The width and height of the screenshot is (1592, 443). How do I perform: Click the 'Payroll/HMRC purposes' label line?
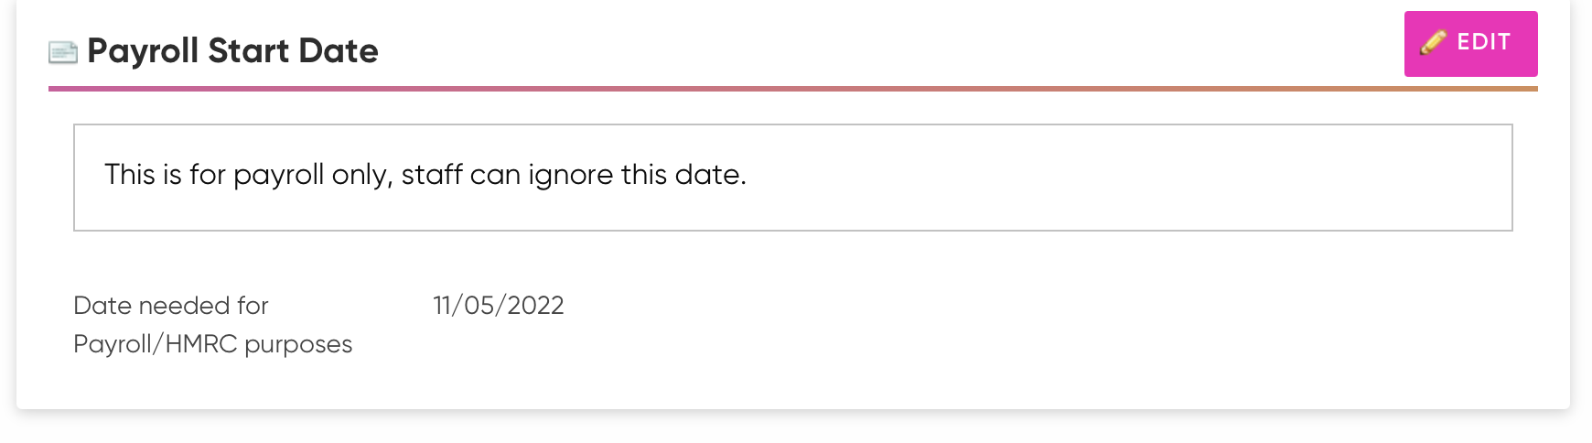[x=212, y=344]
